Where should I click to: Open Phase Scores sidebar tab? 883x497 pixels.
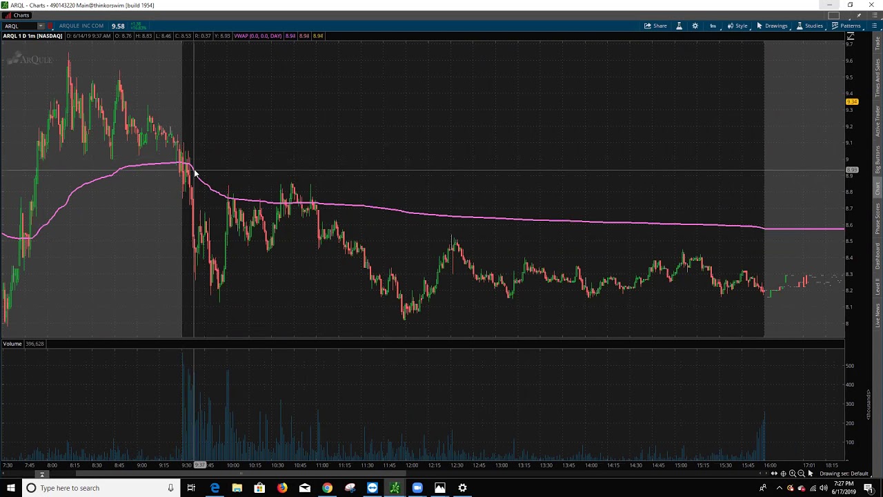point(877,218)
